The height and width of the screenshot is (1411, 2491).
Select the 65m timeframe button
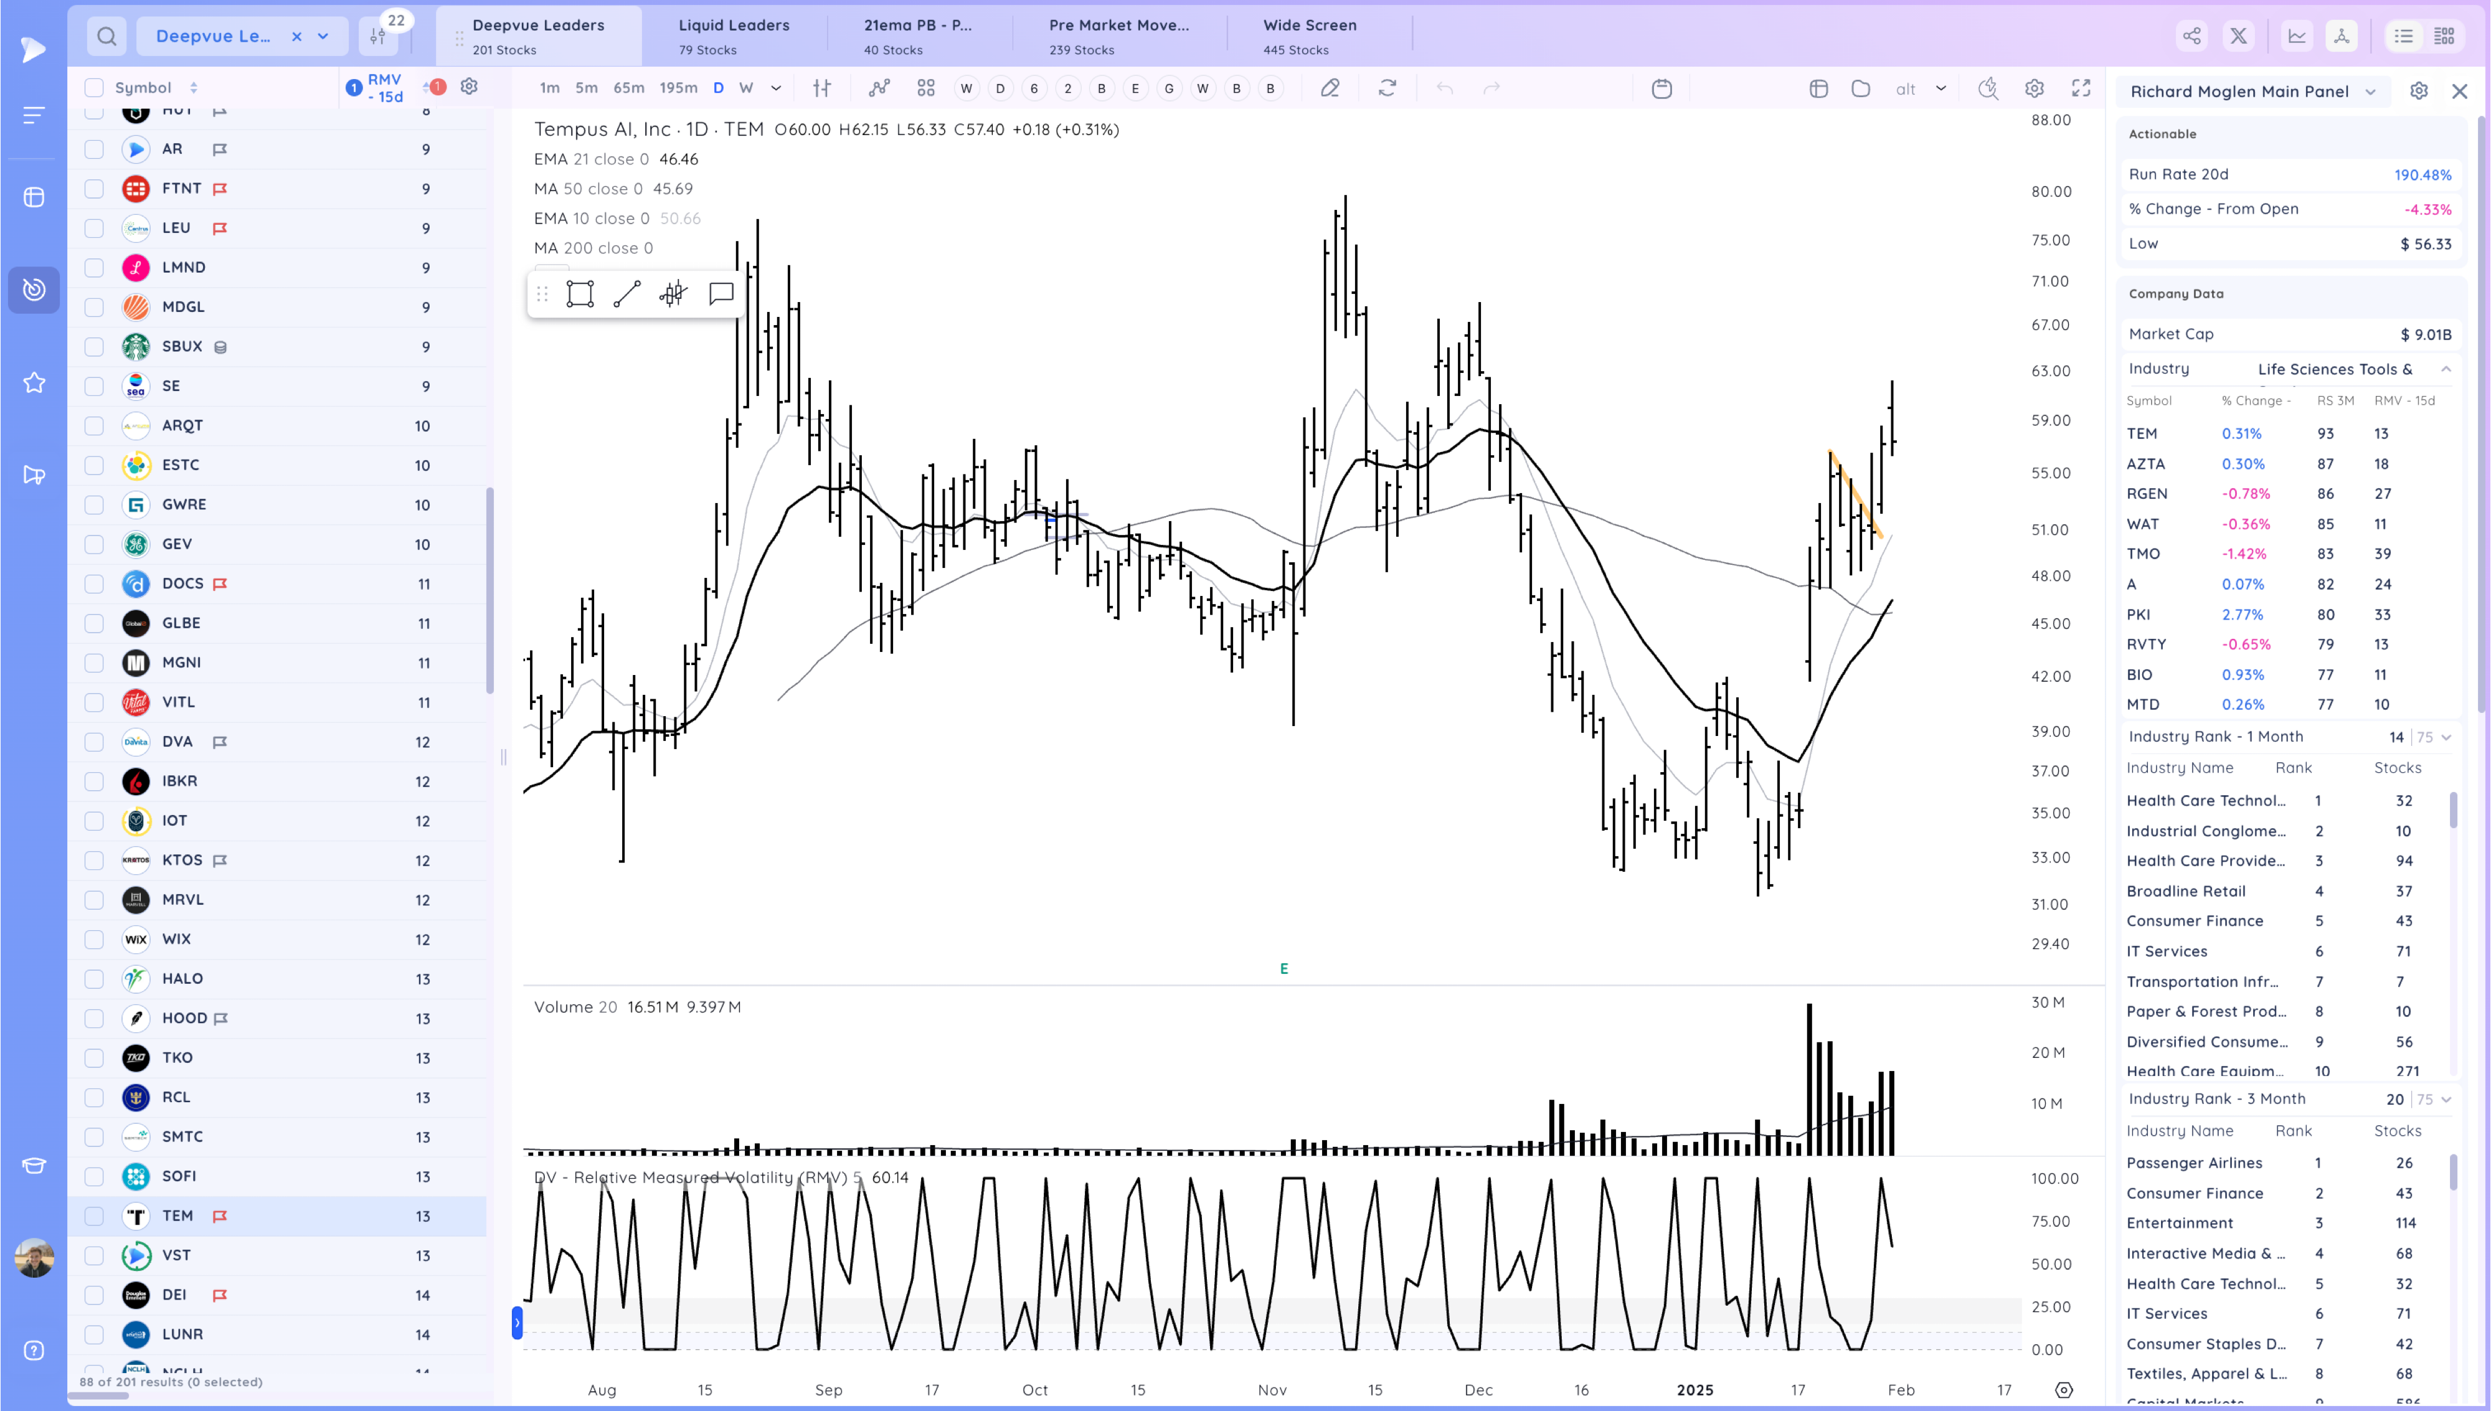pyautogui.click(x=628, y=88)
